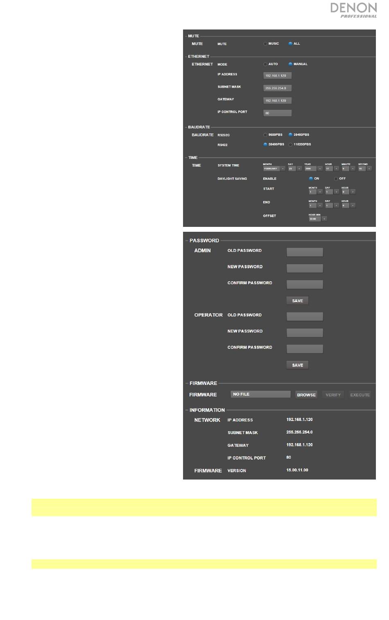Click firmware version 15.00.11.00

pyautogui.click(x=297, y=470)
